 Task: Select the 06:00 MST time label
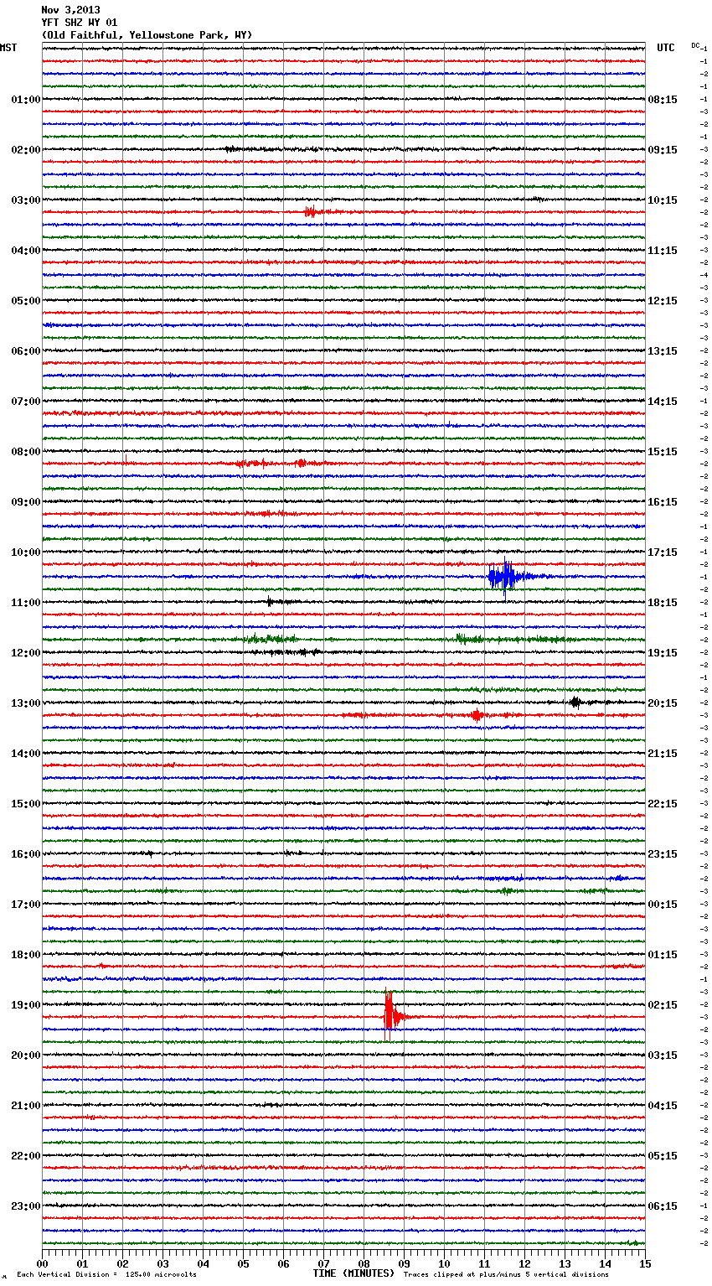26,351
